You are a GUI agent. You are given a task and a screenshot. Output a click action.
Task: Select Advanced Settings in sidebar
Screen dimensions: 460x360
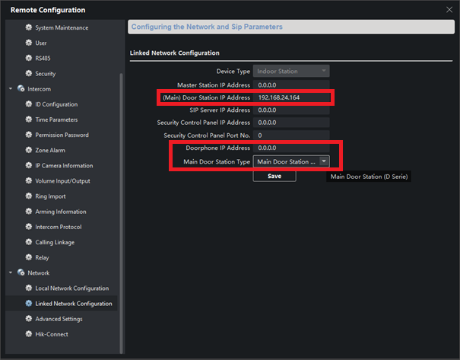click(x=59, y=319)
